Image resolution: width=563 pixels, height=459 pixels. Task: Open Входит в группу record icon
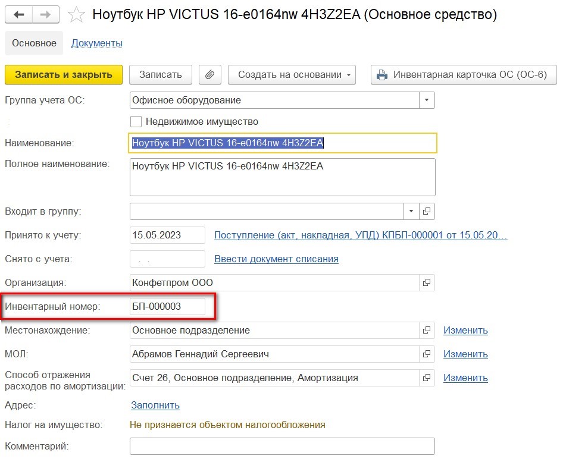427,211
